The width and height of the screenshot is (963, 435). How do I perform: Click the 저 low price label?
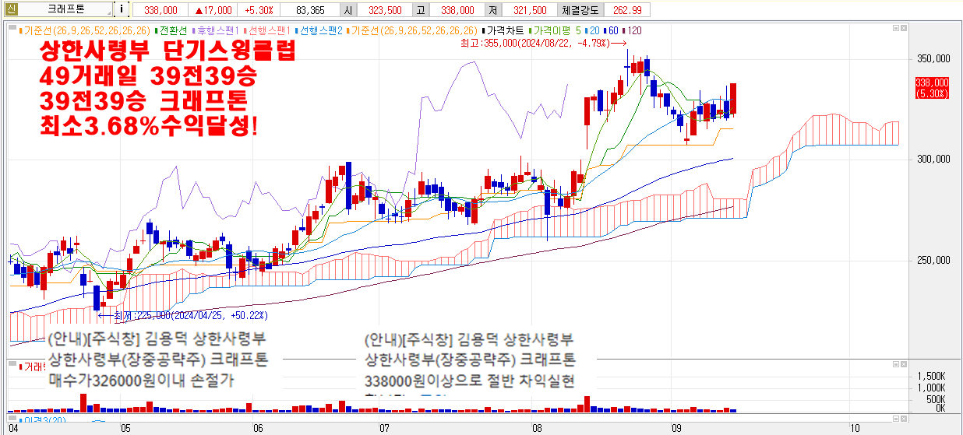(x=492, y=10)
